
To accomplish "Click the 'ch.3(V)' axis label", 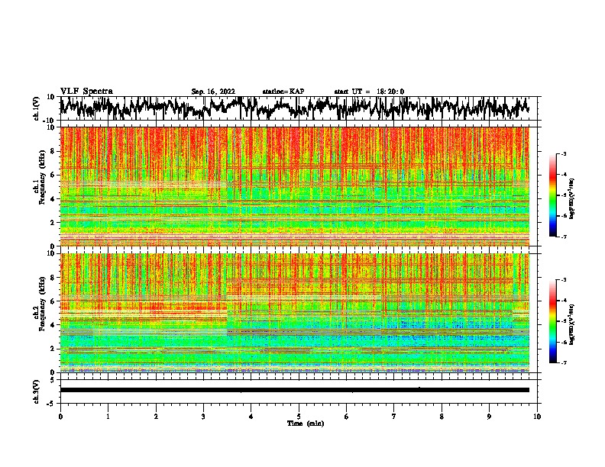I will [x=37, y=392].
